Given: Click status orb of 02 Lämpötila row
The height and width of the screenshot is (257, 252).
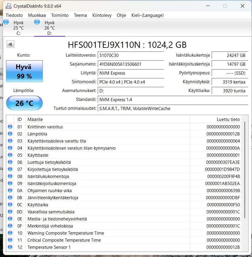Looking at the screenshot, I should pyautogui.click(x=10, y=134).
